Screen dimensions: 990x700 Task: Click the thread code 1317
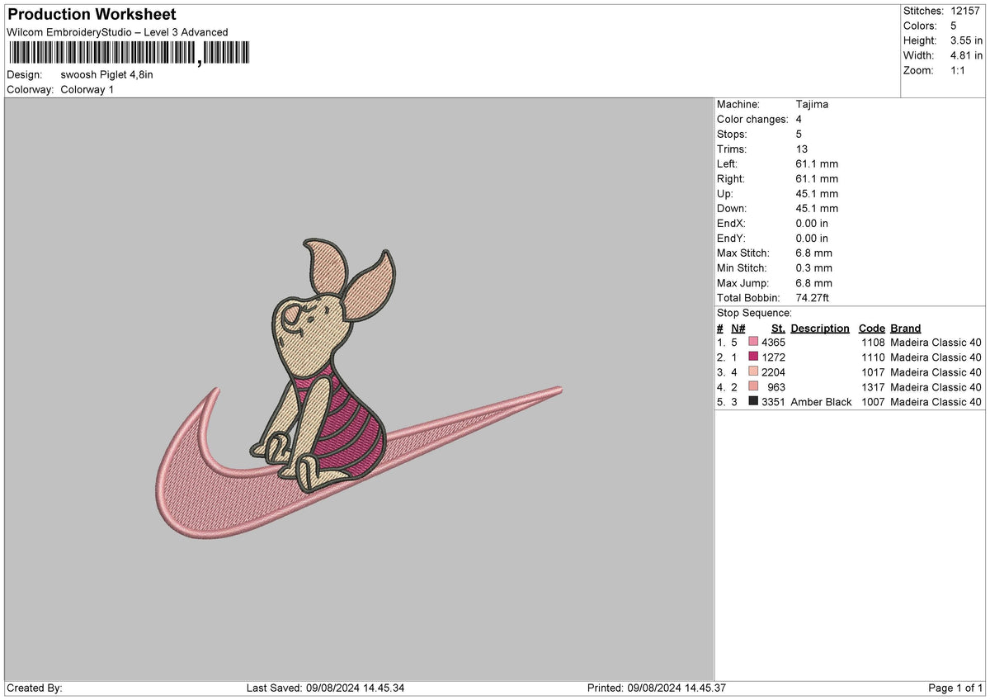[873, 387]
